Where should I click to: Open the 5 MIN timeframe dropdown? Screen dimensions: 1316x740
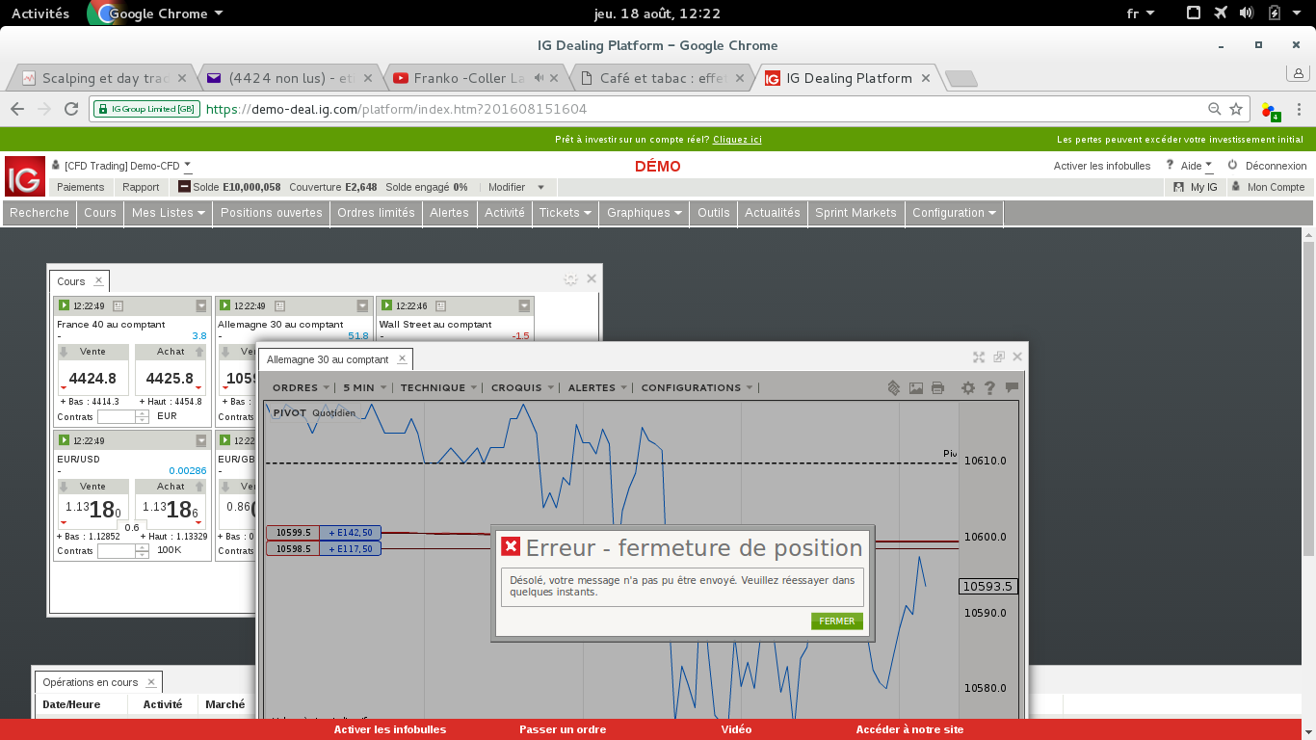click(365, 387)
